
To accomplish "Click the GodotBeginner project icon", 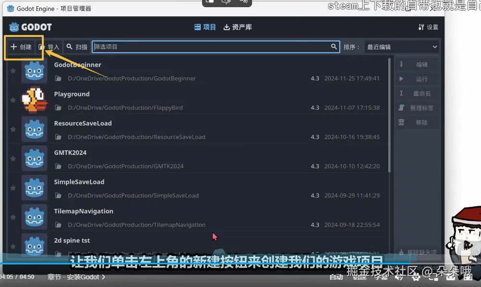I will (x=34, y=72).
